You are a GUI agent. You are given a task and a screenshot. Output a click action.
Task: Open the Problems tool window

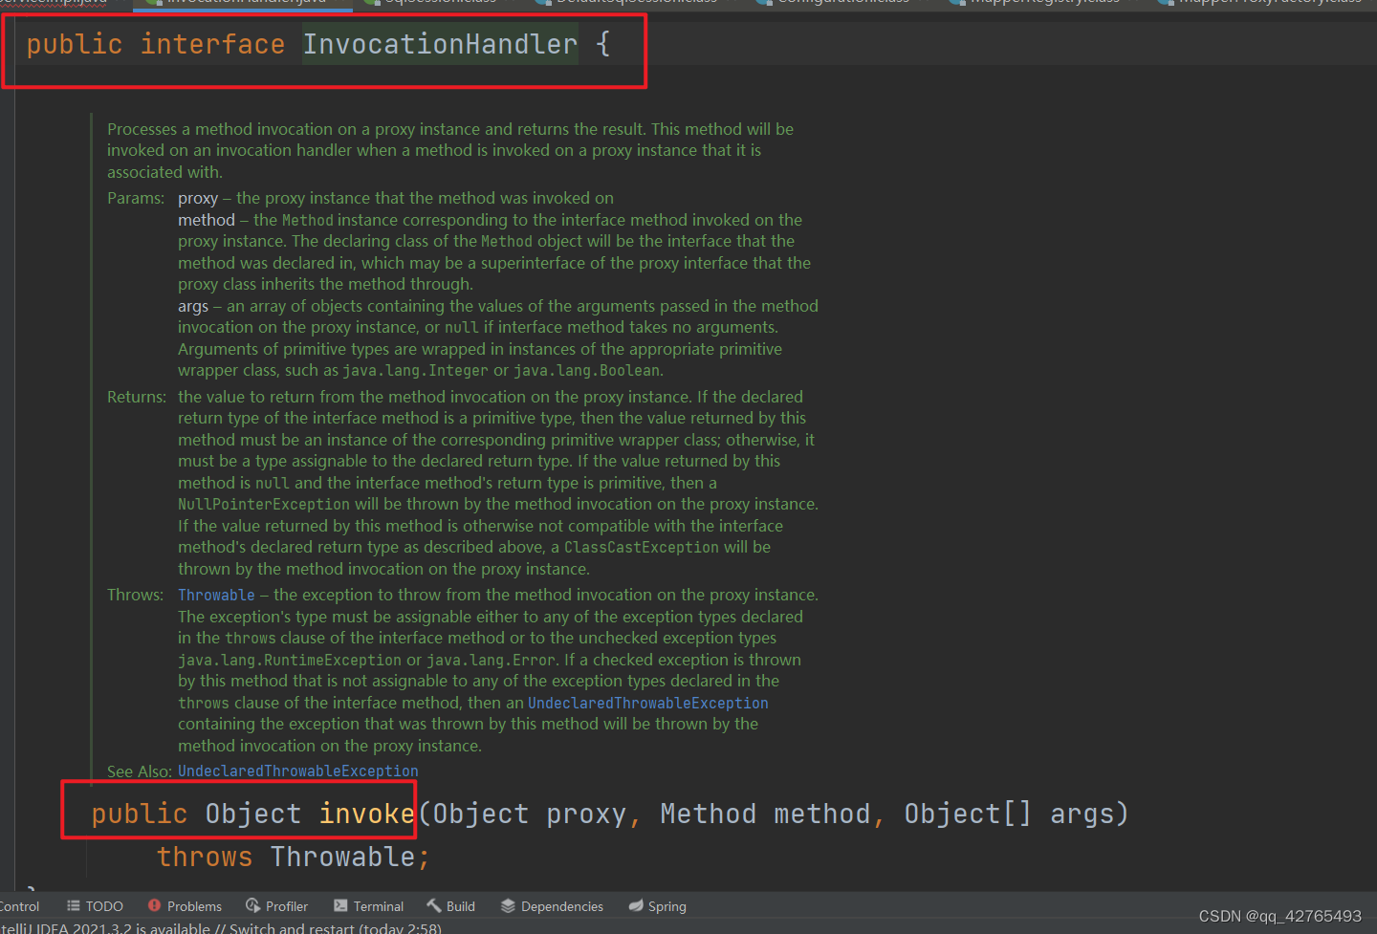coord(185,906)
